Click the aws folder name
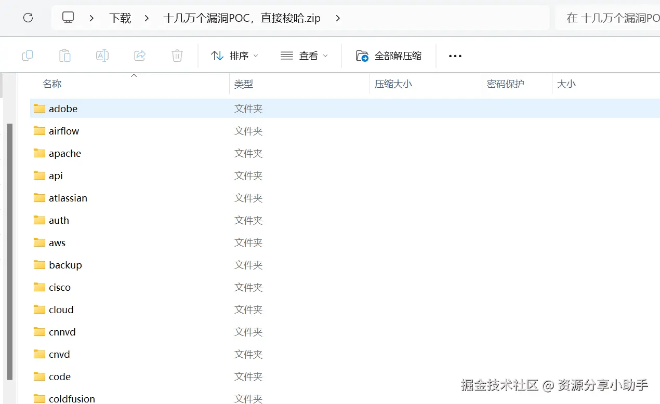 click(57, 243)
